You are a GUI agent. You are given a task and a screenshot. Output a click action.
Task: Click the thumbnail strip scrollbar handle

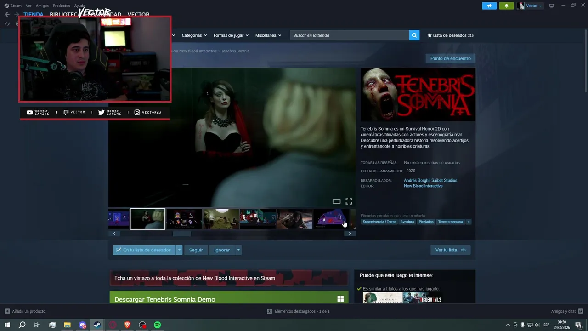(x=181, y=234)
